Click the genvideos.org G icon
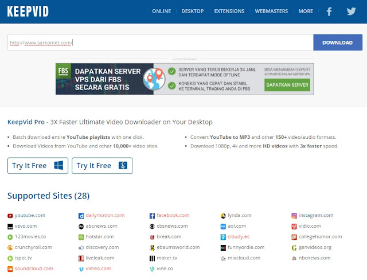367x280 pixels. coord(294,248)
